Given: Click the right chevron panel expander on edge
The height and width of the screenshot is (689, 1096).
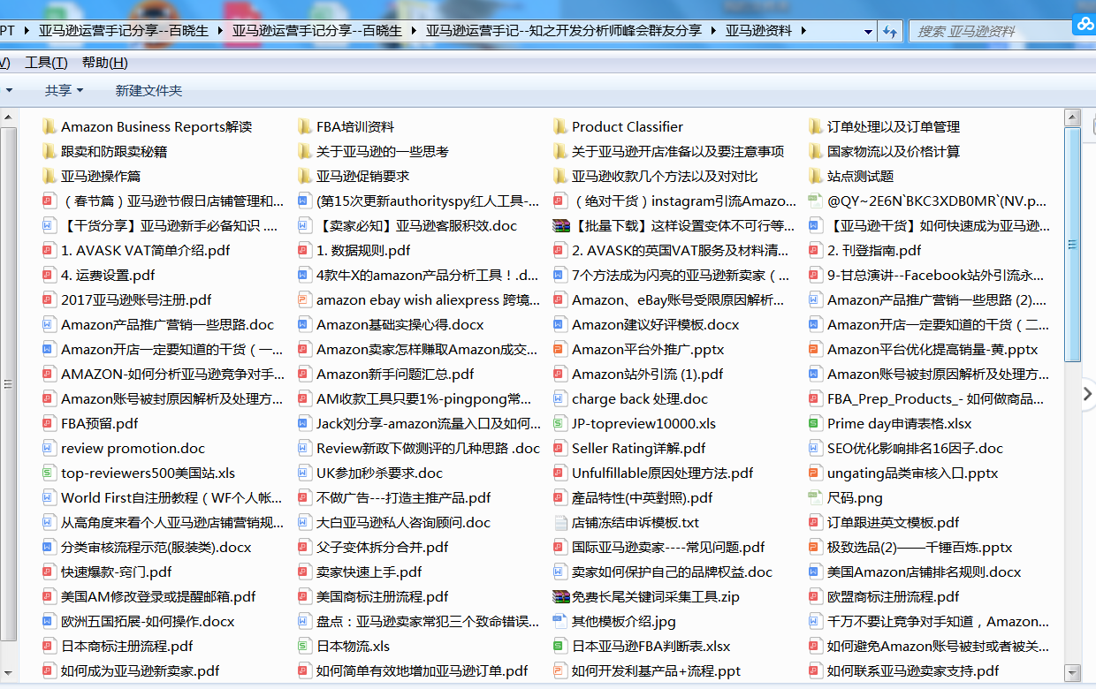Looking at the screenshot, I should pyautogui.click(x=1088, y=394).
